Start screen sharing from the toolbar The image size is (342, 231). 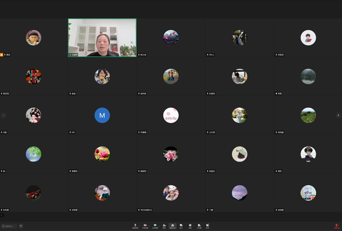(x=155, y=225)
